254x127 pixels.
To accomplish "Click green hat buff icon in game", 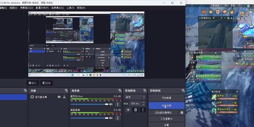I will [211, 11].
